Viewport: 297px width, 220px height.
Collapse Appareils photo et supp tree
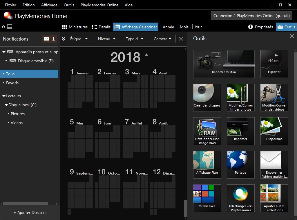point(4,52)
